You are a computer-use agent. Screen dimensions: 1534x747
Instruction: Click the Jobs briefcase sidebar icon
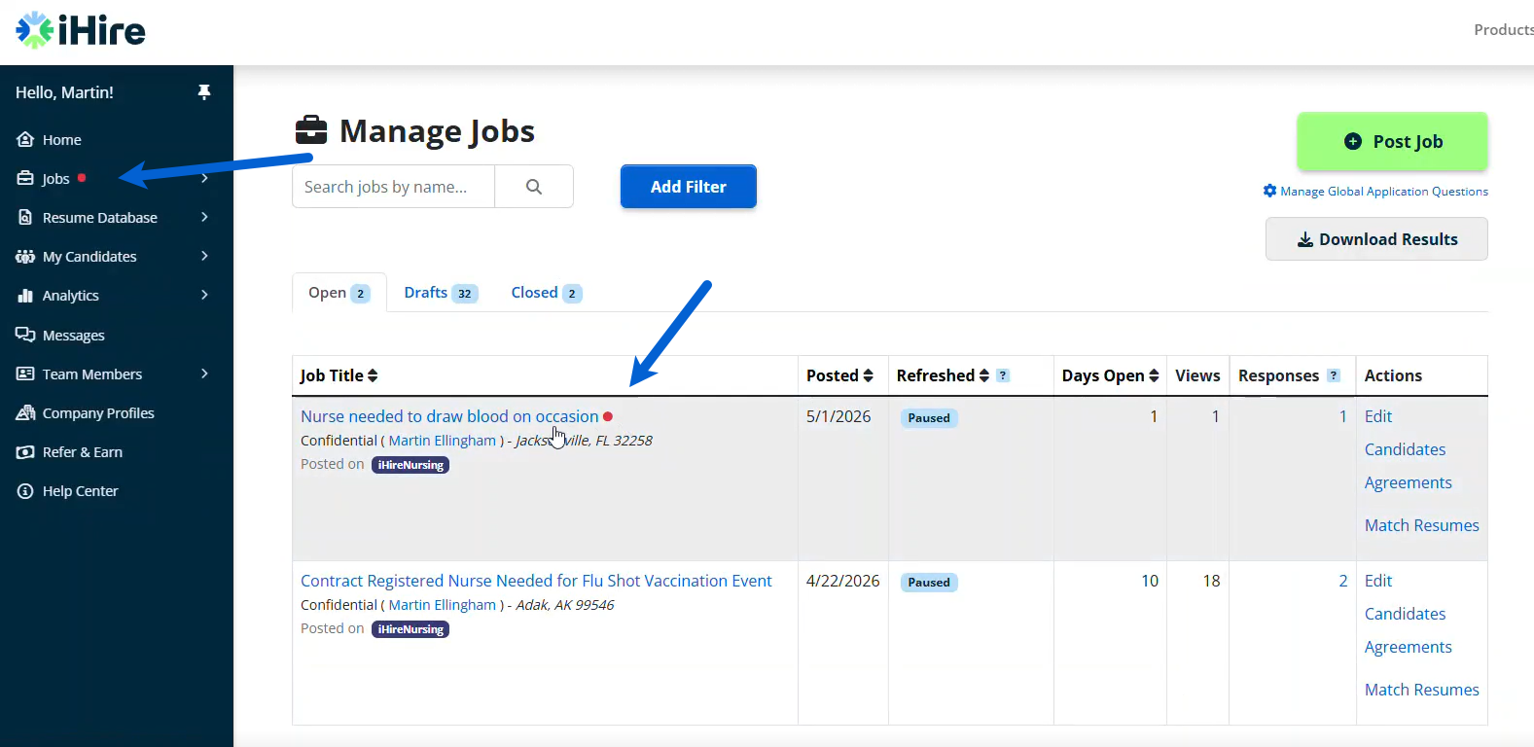tap(25, 179)
